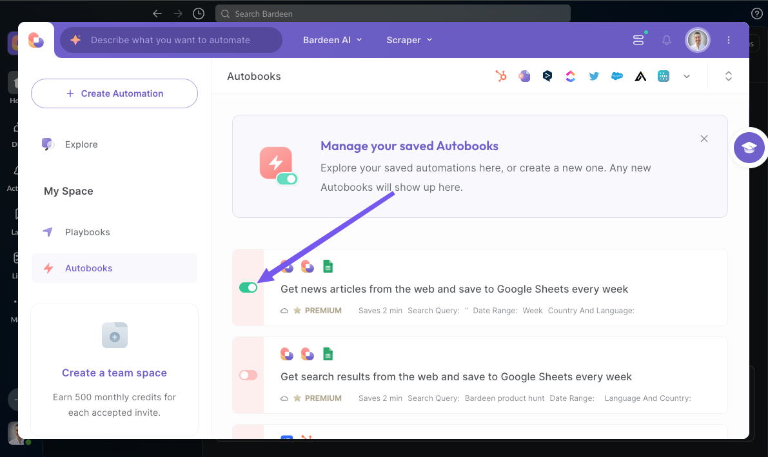Click the Search Bardeen field
The height and width of the screenshot is (457, 768).
point(393,14)
